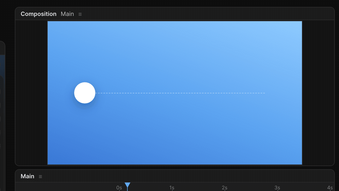The width and height of the screenshot is (339, 191).
Task: Click the Main timeline panel title
Action: coord(28,176)
